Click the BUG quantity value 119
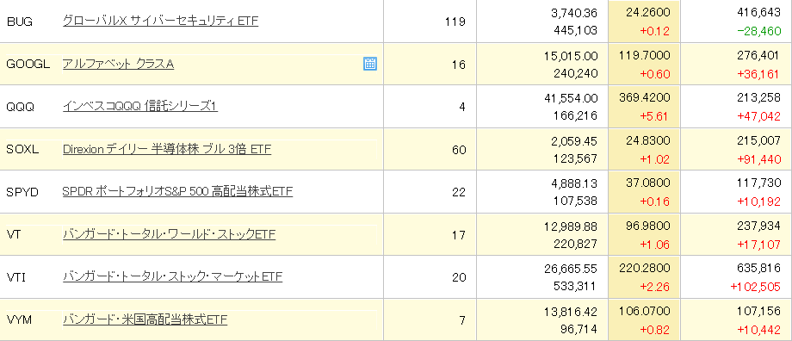This screenshot has height=341, width=792. (456, 22)
